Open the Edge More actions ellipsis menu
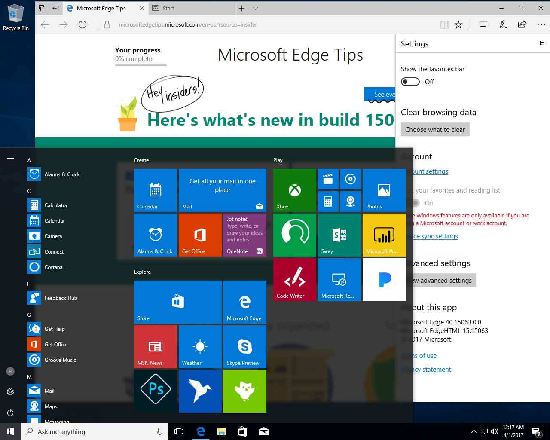550x440 pixels. [x=541, y=24]
